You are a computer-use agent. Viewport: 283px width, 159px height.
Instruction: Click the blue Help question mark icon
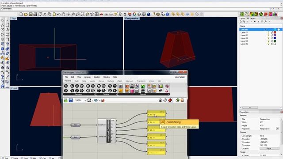pyautogui.click(x=168, y=14)
